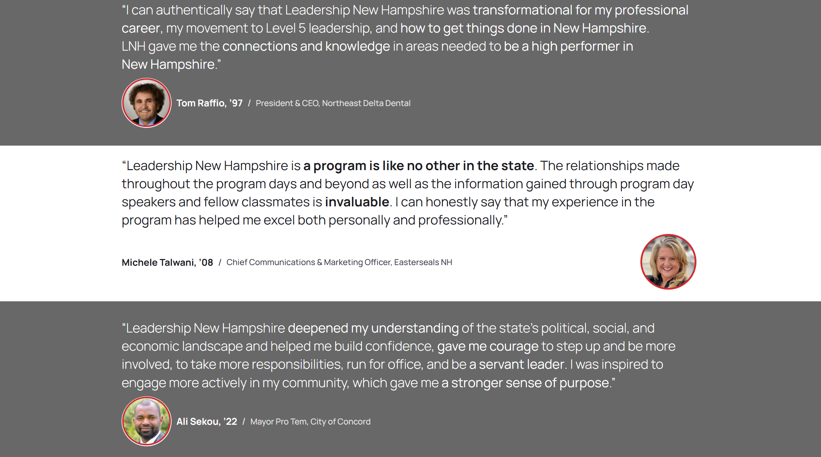Click title President & CEO, Northeast Delta Dental
821x457 pixels.
pos(333,103)
